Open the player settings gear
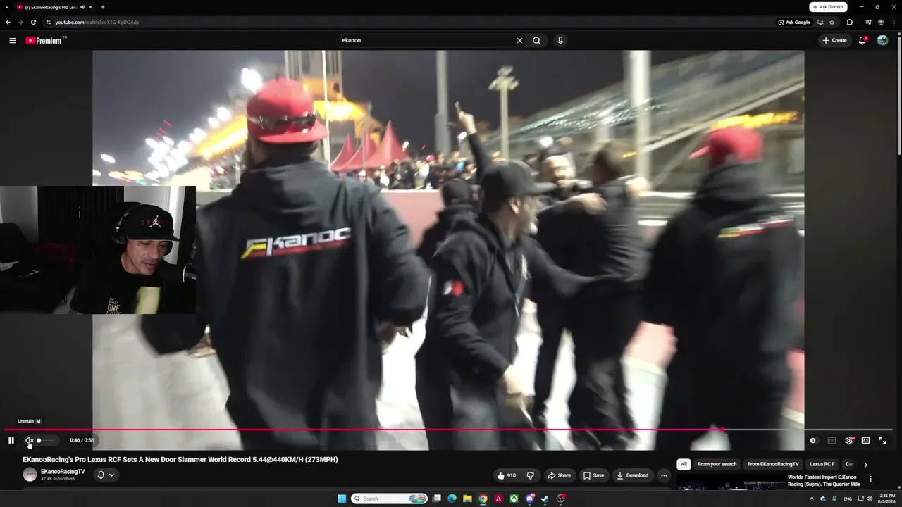The height and width of the screenshot is (507, 902). point(848,440)
